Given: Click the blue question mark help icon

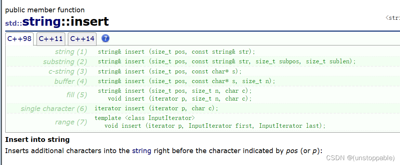Looking at the screenshot, I should pos(105,38).
